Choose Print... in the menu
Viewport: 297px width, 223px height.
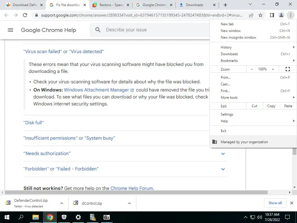point(253,77)
